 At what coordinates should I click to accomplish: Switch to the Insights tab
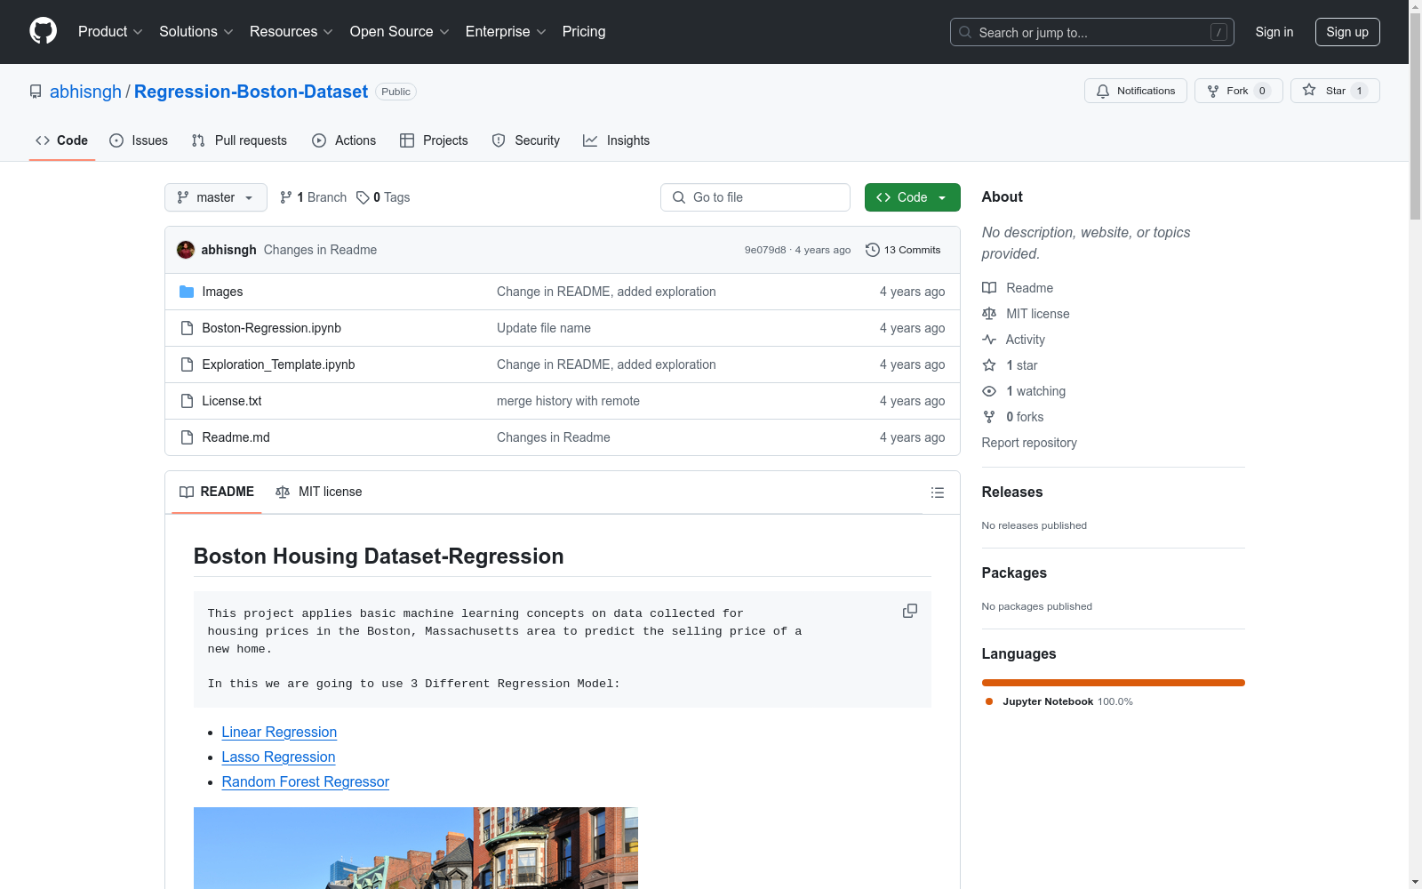617,140
